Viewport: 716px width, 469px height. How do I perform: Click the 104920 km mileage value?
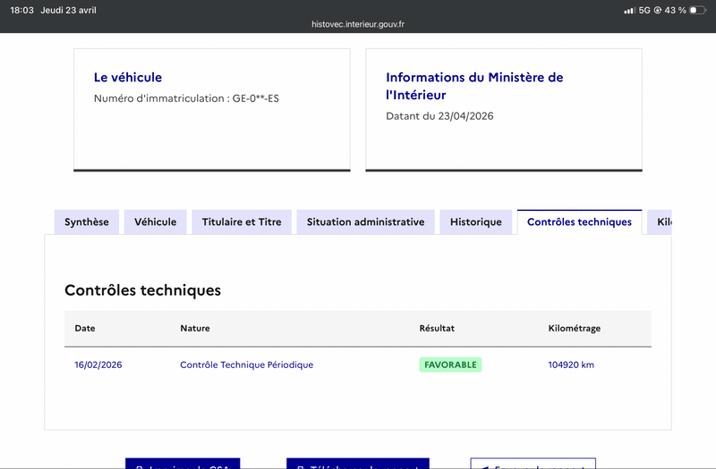(x=571, y=365)
